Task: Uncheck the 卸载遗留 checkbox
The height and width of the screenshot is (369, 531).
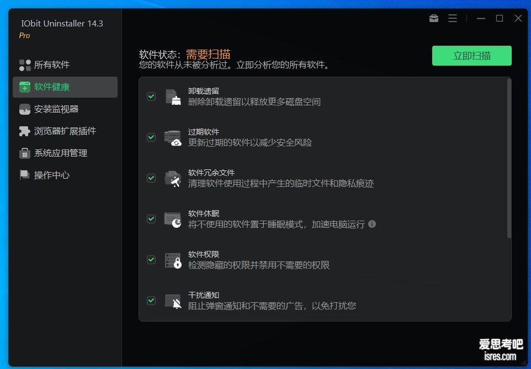Action: click(x=151, y=97)
